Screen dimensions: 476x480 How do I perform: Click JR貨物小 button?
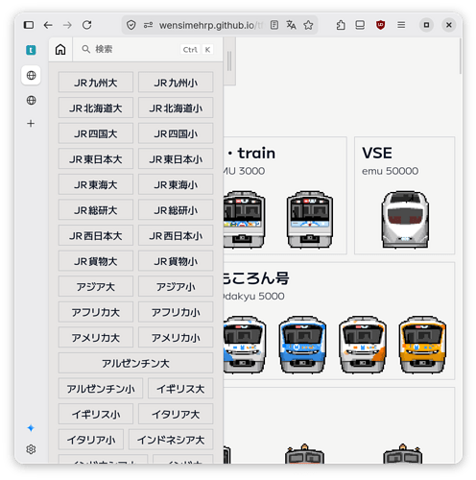pyautogui.click(x=176, y=261)
